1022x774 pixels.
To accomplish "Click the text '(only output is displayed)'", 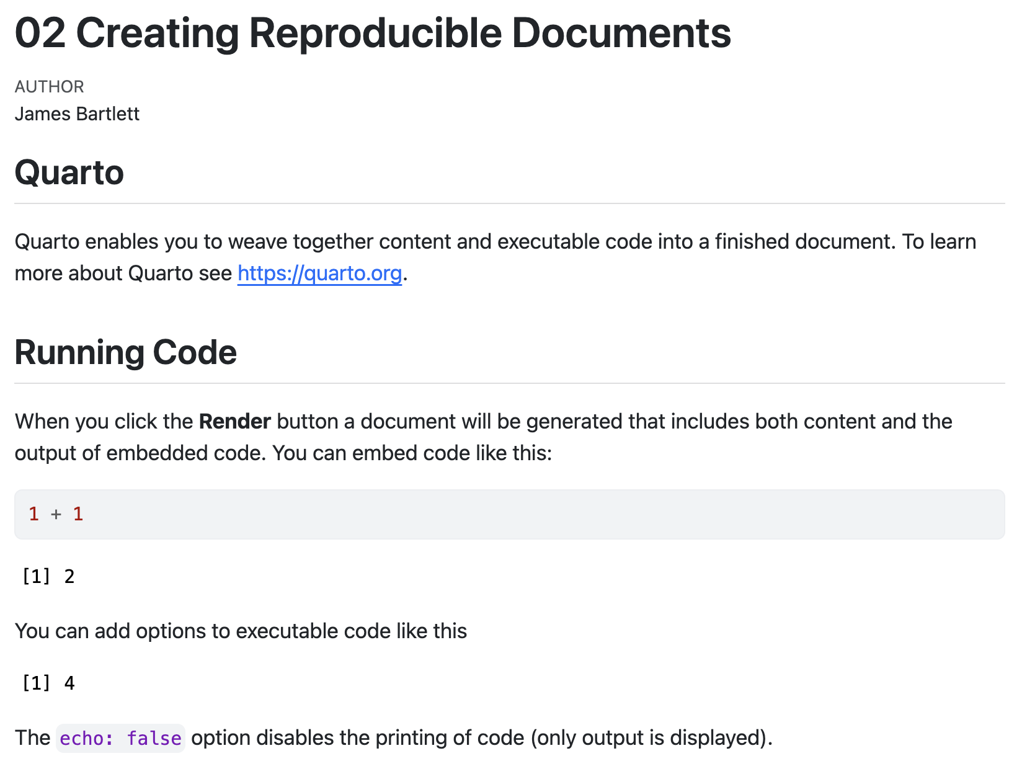I will [x=651, y=738].
